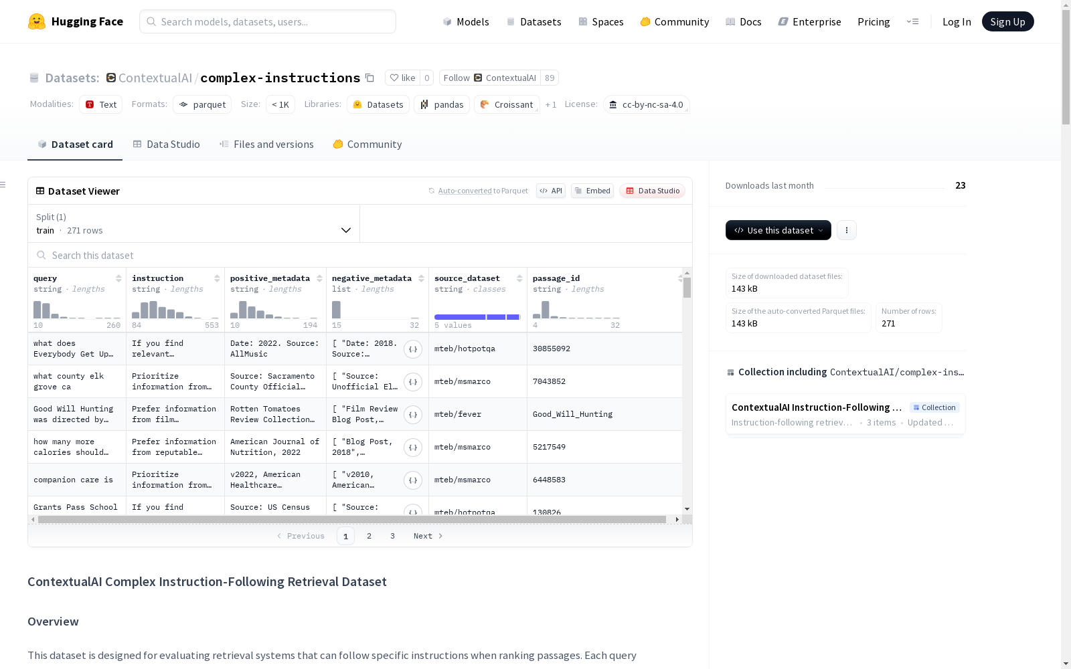Go to Spaces in top navigation
This screenshot has width=1071, height=669.
pyautogui.click(x=600, y=21)
